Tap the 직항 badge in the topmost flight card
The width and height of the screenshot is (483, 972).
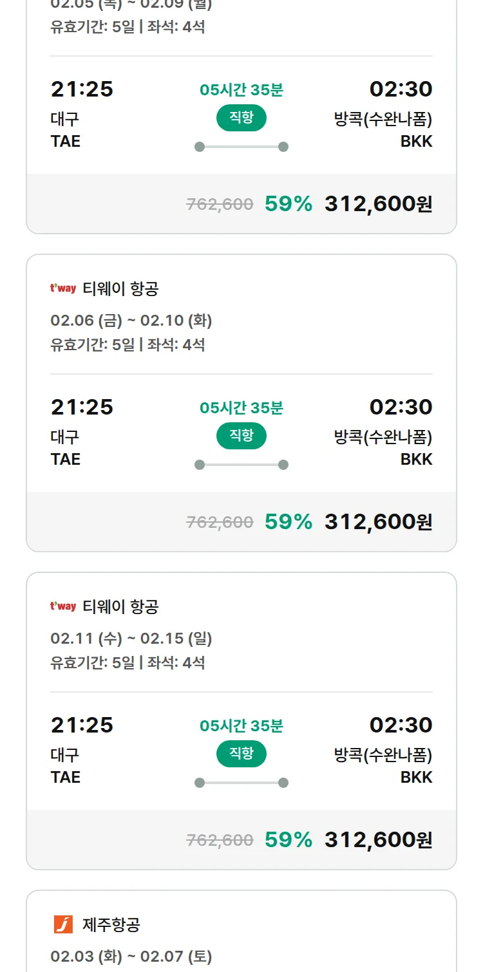[x=241, y=118]
